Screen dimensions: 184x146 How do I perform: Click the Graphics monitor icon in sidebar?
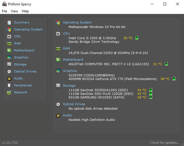9,58
